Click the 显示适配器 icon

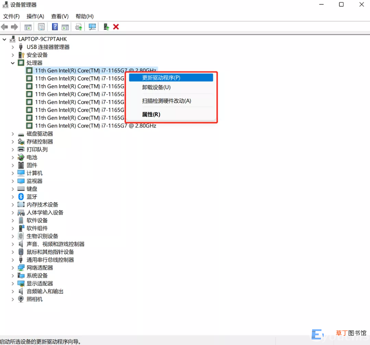tap(21, 283)
